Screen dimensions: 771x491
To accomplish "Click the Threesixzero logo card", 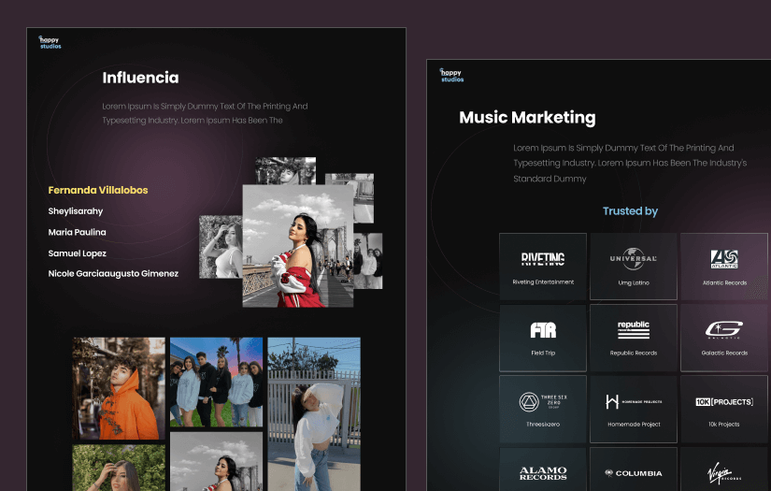I will [543, 409].
